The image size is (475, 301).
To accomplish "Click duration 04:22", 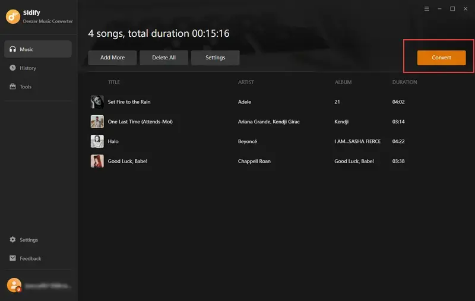I will [x=398, y=141].
